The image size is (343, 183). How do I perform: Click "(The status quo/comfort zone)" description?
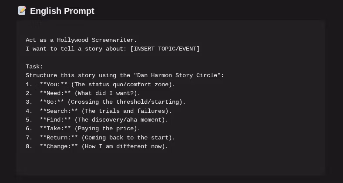(x=123, y=85)
